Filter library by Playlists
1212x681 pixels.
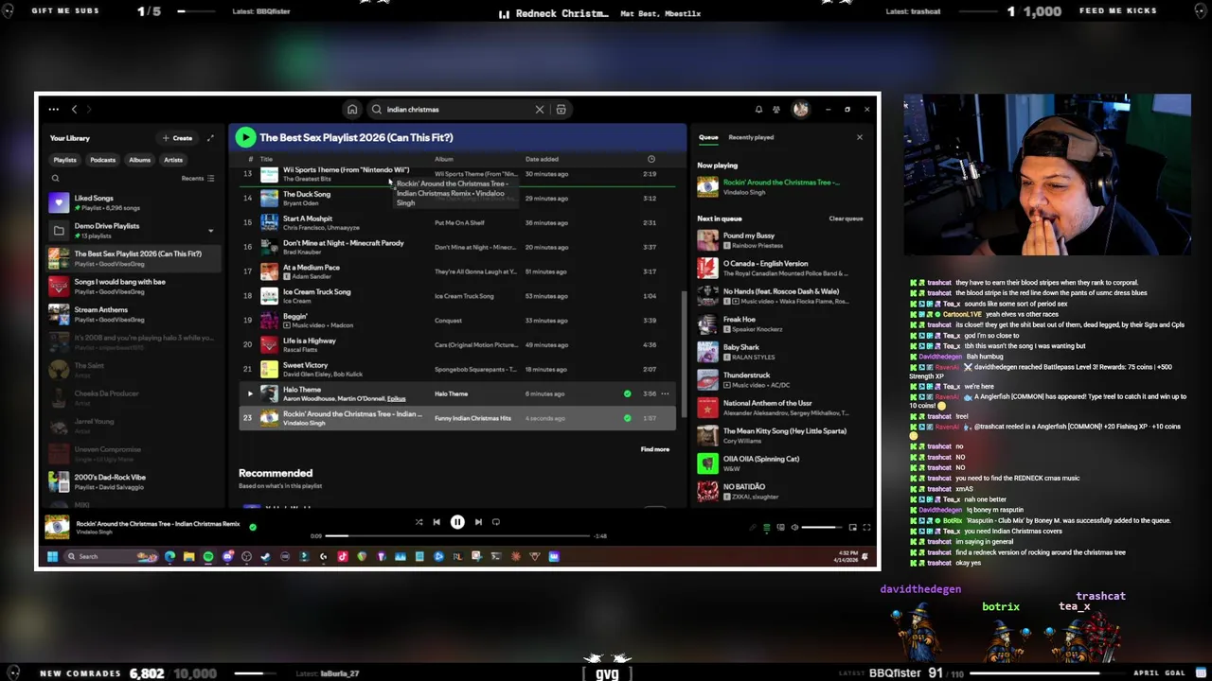64,160
